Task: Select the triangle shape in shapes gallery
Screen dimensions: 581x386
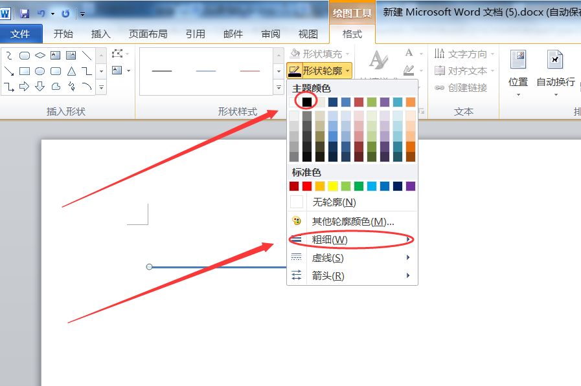Action: point(71,71)
